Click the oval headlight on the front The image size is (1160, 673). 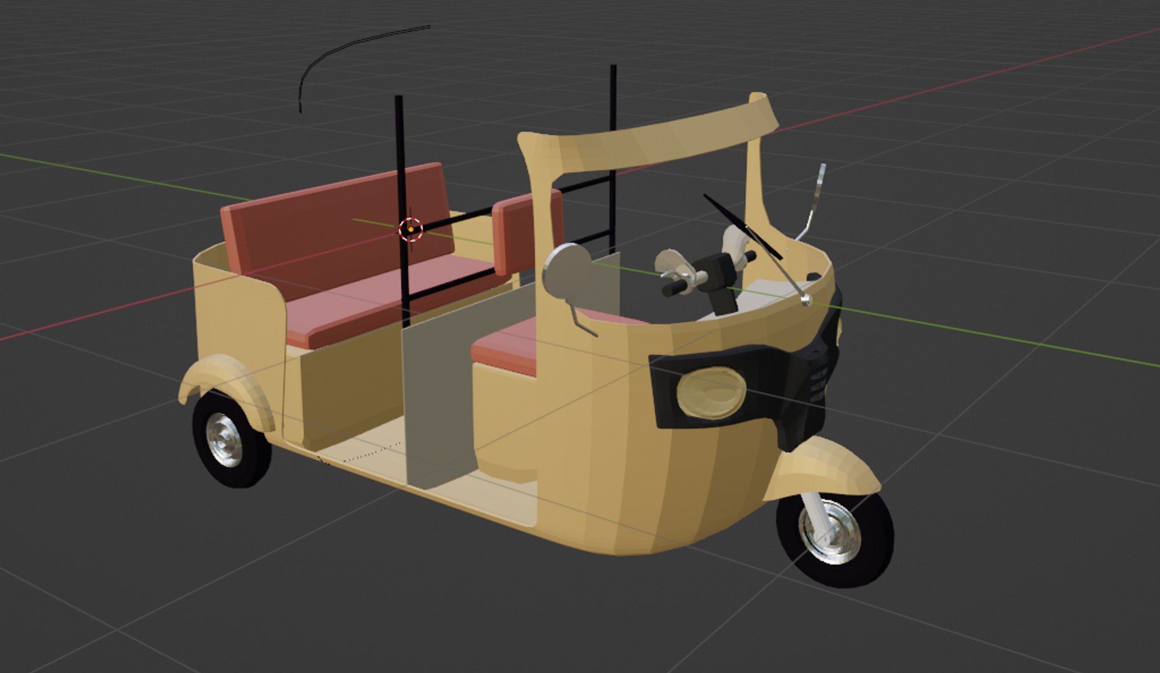(711, 392)
